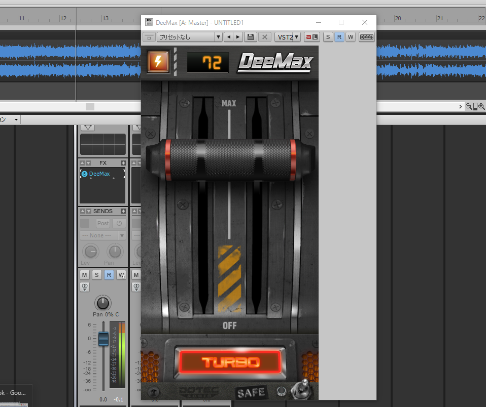Click measure 11 on the timeline ruler
Viewport: 486px width, 407px height.
22,18
